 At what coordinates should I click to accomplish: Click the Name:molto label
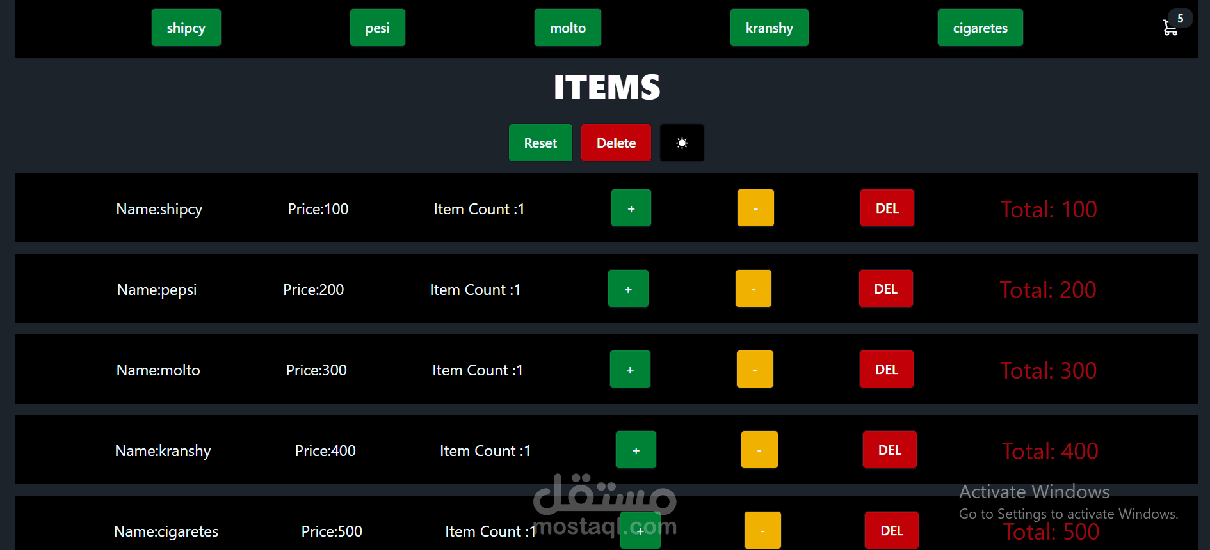(158, 370)
